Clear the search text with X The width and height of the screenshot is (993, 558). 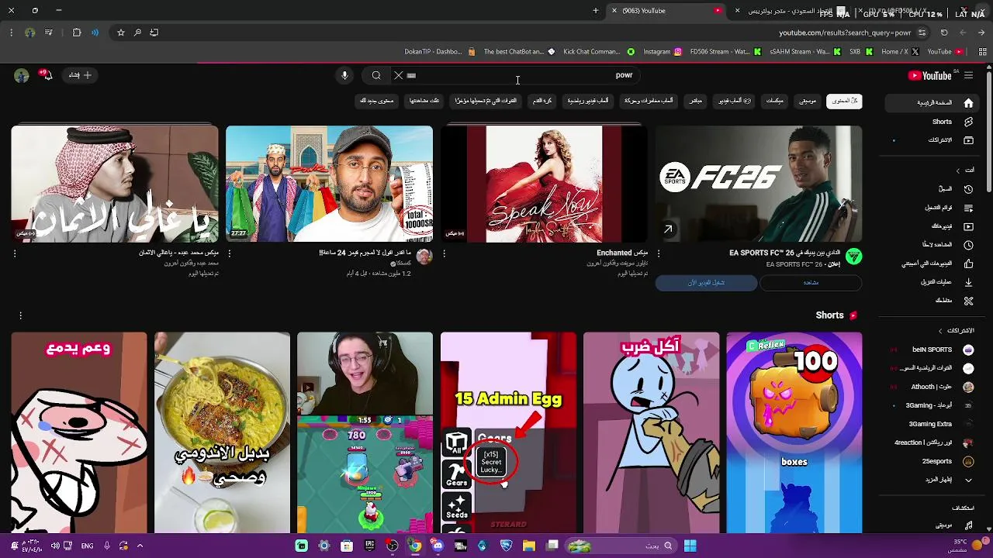pos(398,75)
